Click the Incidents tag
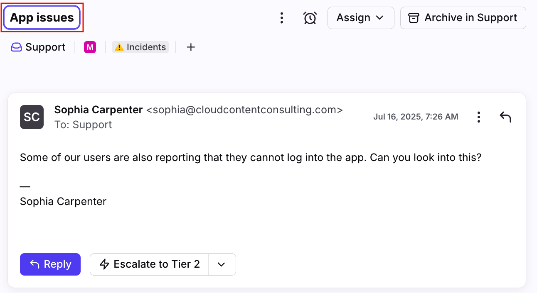This screenshot has width=537, height=293. pyautogui.click(x=140, y=47)
